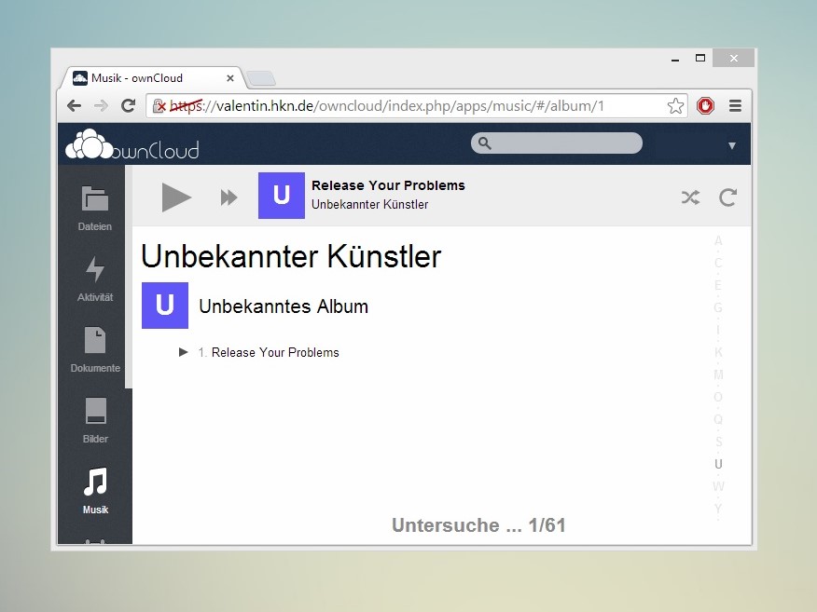The image size is (817, 612).
Task: Focus the ownCloud search field
Action: [557, 143]
